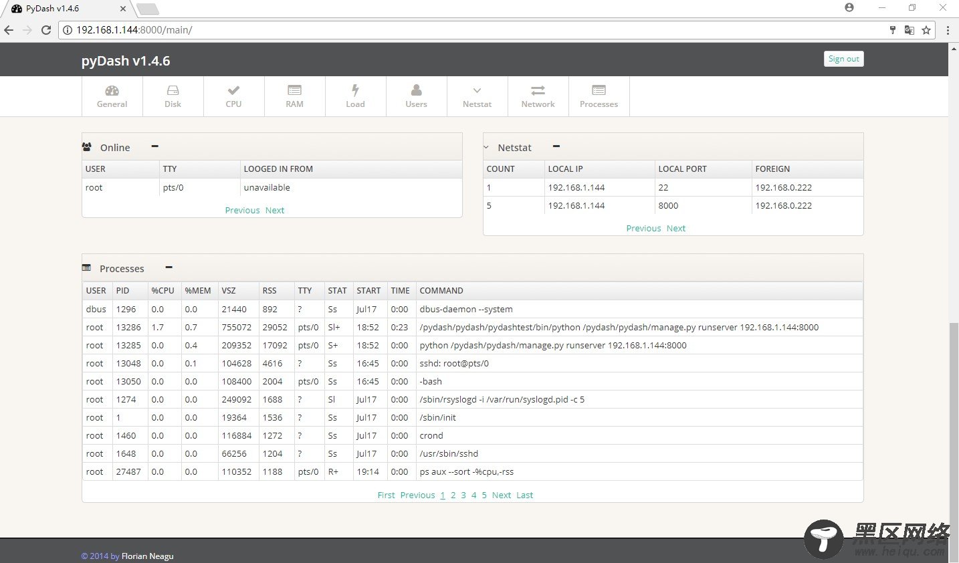Click the browser forward arrow
The width and height of the screenshot is (959, 563).
tap(27, 30)
